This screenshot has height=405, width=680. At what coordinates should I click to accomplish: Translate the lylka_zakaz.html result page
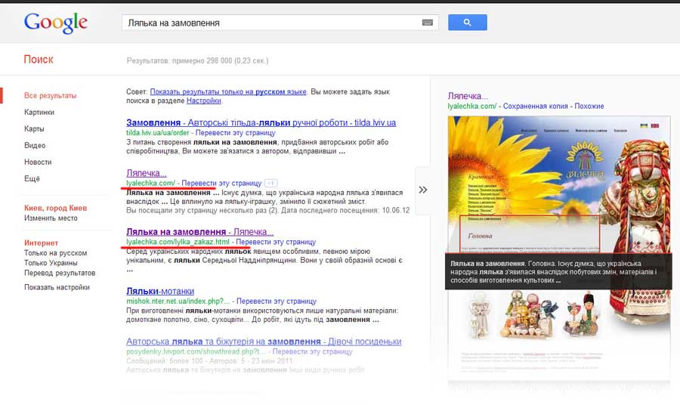(276, 242)
